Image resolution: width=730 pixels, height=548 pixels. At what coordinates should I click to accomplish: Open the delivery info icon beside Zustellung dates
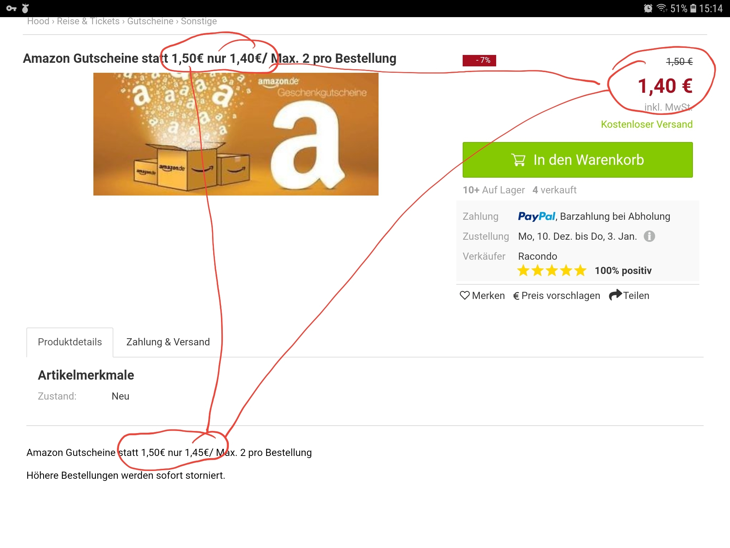click(x=649, y=236)
